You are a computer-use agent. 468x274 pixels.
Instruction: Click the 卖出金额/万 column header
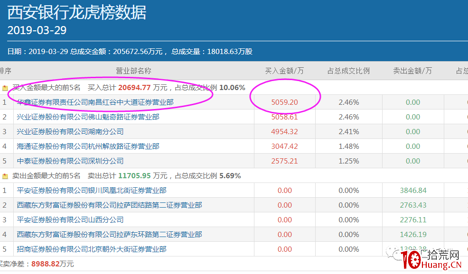(x=412, y=71)
